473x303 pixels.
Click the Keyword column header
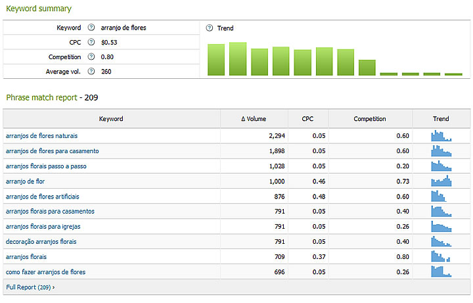click(x=111, y=119)
